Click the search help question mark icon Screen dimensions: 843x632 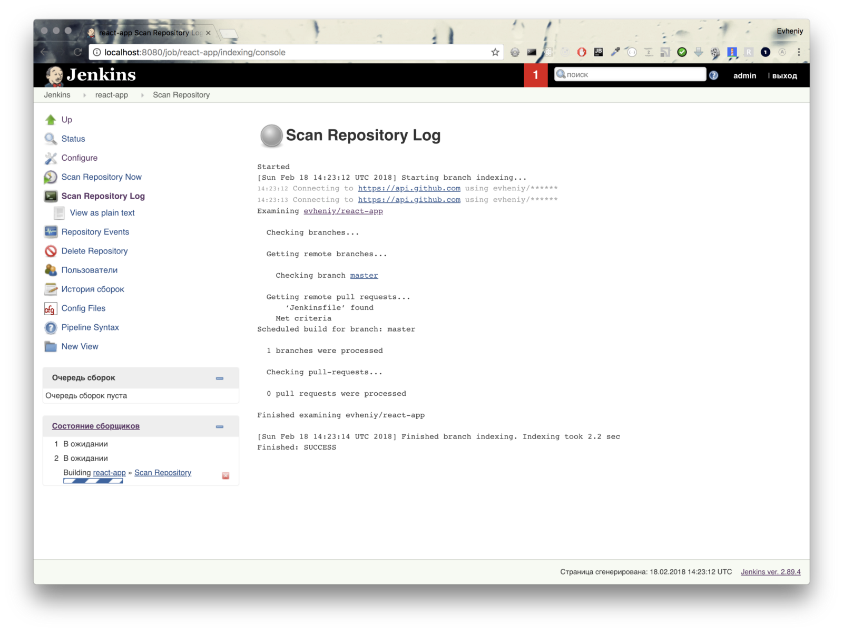pos(713,75)
